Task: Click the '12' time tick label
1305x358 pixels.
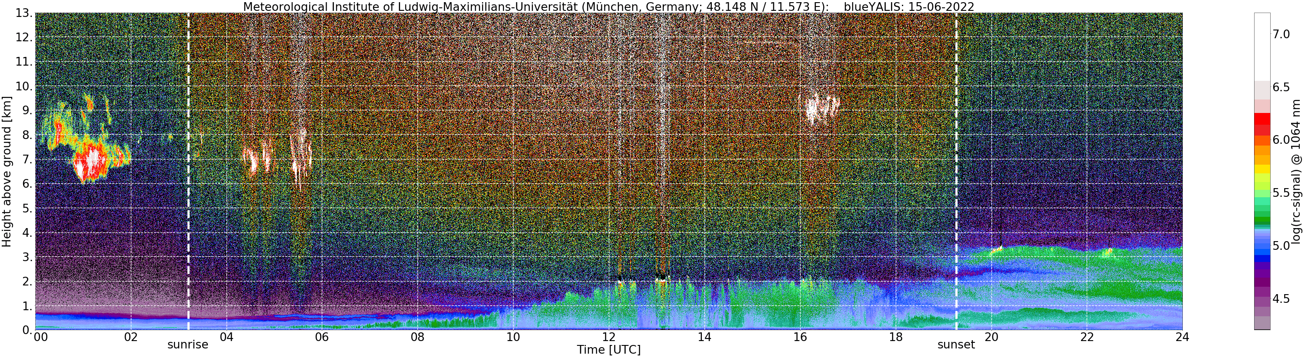Action: (x=608, y=337)
